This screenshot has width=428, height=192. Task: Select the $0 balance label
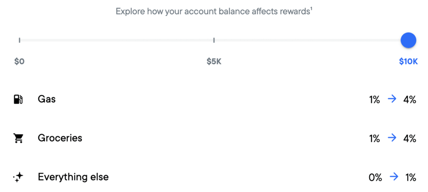tap(20, 62)
